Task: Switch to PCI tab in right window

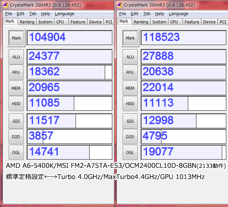Action: click(223, 22)
